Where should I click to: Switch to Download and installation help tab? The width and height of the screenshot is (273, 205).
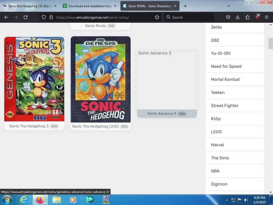pos(90,6)
